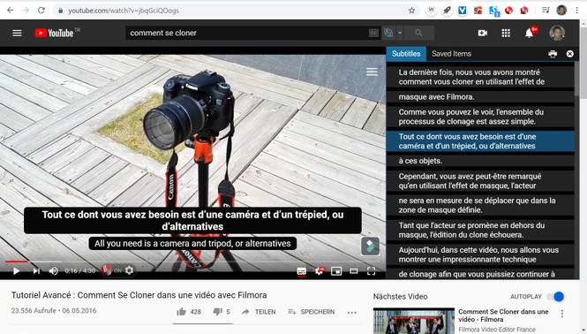Open the dropdown arrow next to translation icon
Screen dimensions: 587x334
coord(400,33)
